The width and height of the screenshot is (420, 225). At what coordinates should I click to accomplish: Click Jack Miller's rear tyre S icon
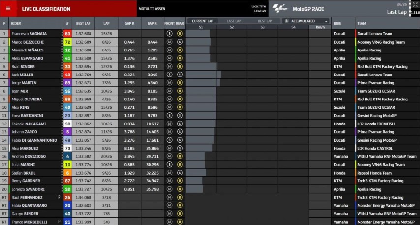180,75
